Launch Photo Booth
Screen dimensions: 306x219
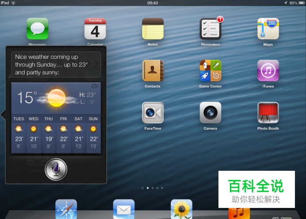(x=268, y=113)
